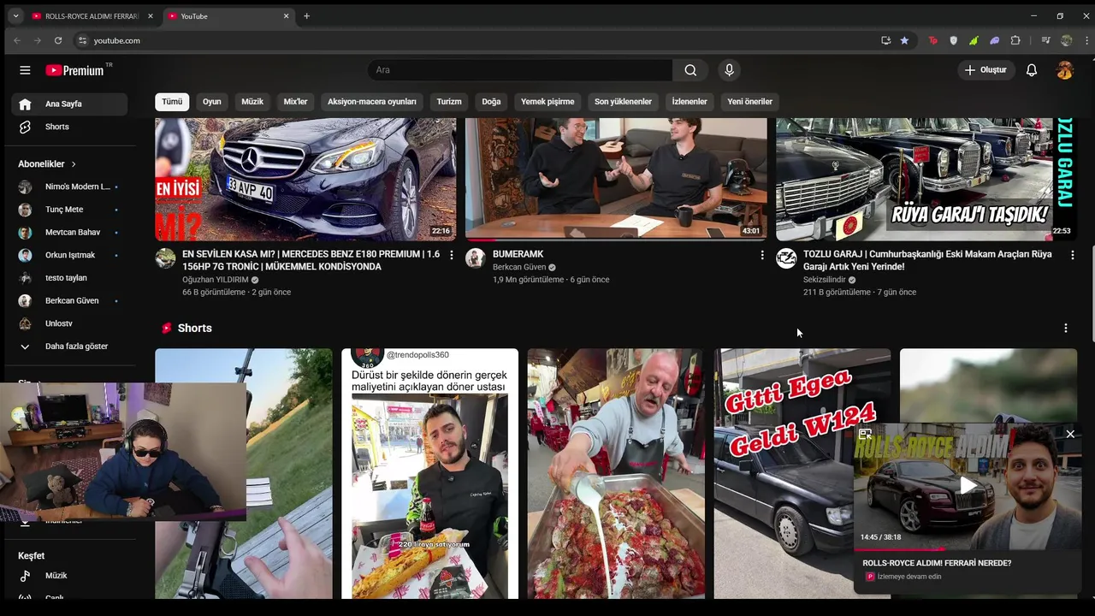Select the Turizm filter chip

coord(449,102)
